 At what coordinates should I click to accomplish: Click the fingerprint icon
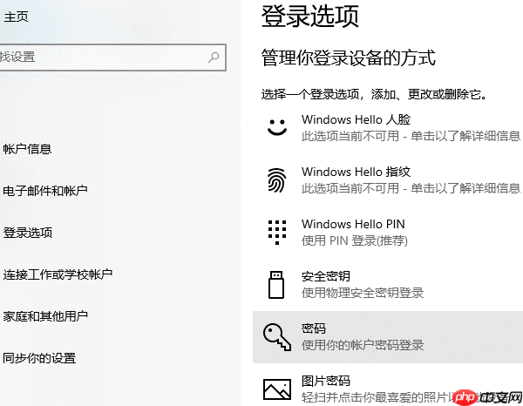point(277,180)
